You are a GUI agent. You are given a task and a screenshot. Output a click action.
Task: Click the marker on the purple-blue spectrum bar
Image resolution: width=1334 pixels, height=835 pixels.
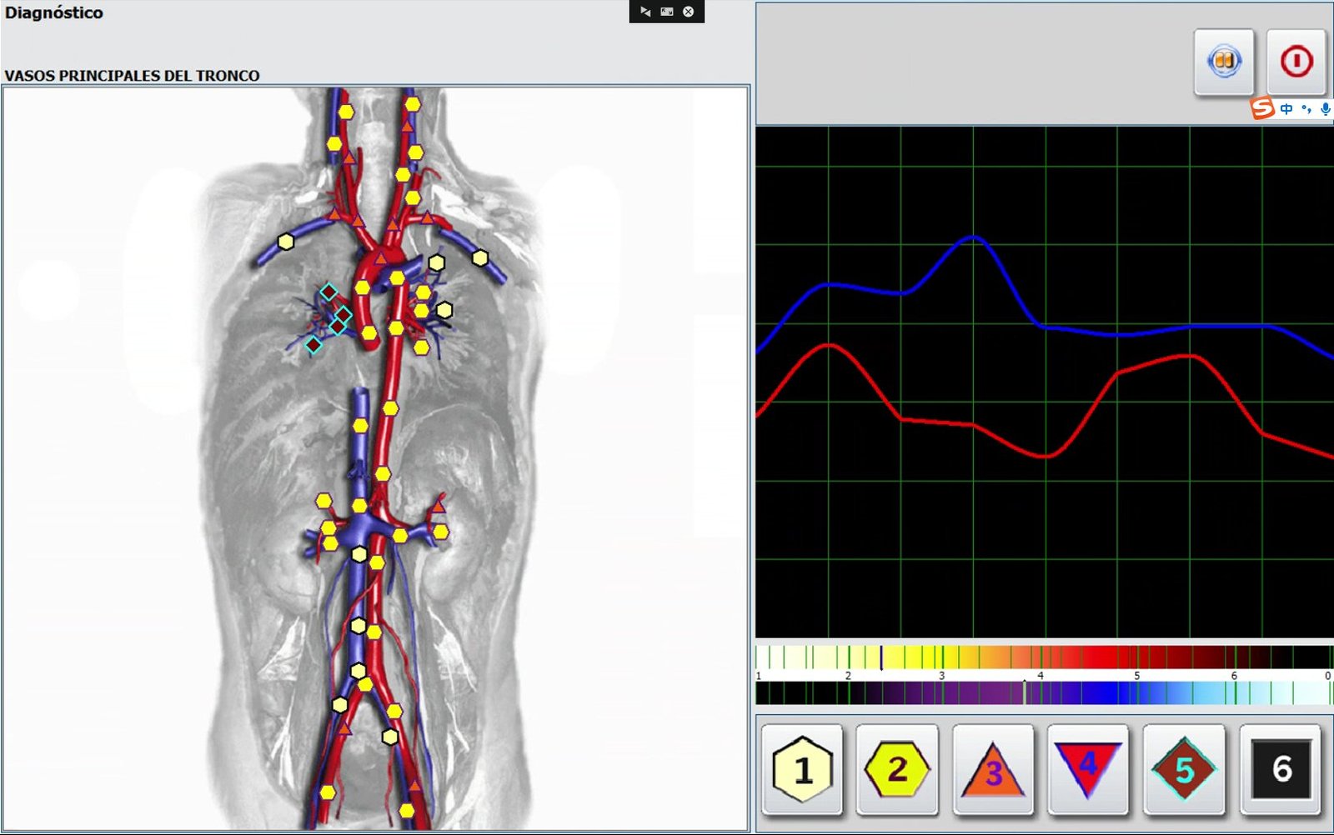click(x=1025, y=692)
